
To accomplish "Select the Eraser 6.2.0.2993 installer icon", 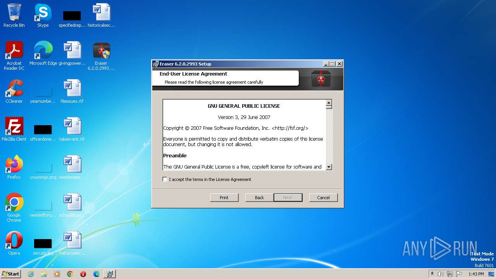I will pos(101,56).
